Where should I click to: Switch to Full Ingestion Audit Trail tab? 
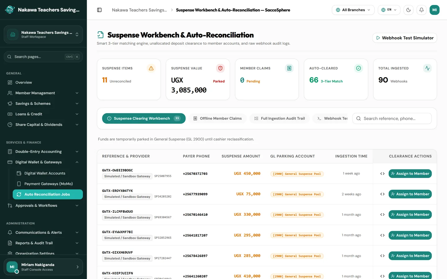280,118
